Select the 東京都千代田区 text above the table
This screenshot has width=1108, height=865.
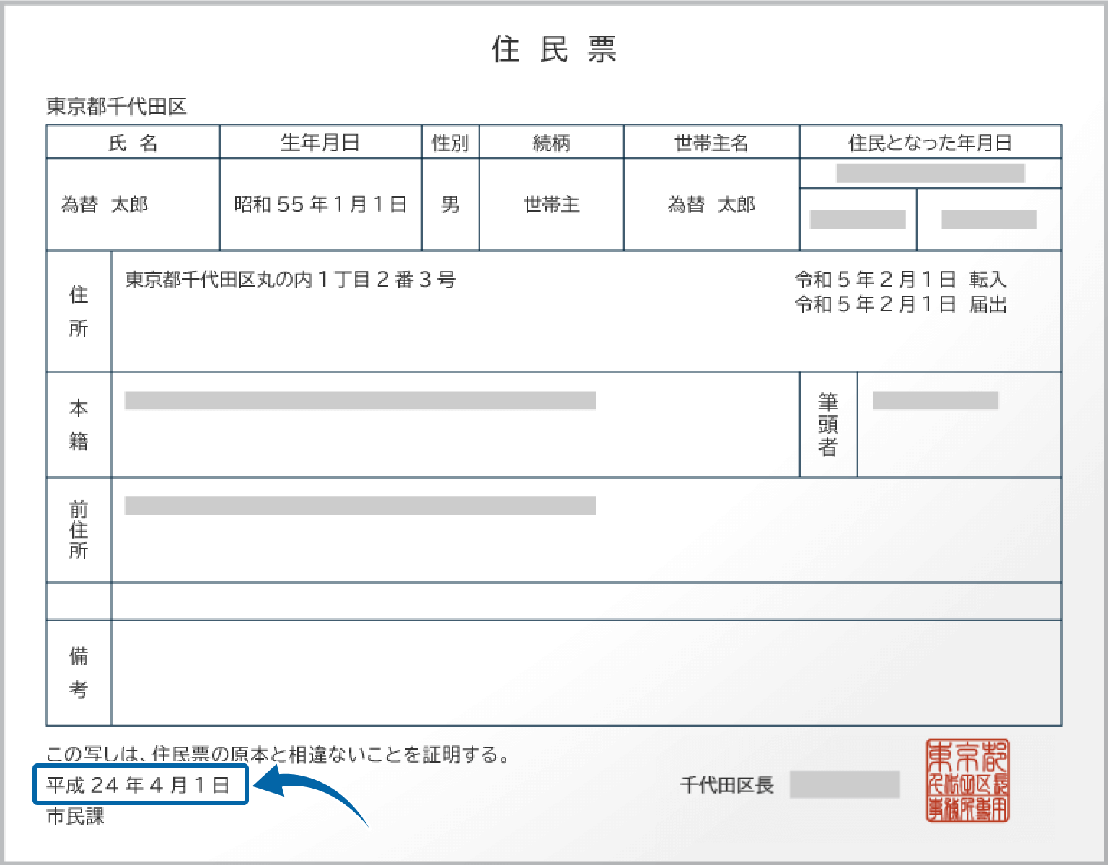pyautogui.click(x=117, y=107)
